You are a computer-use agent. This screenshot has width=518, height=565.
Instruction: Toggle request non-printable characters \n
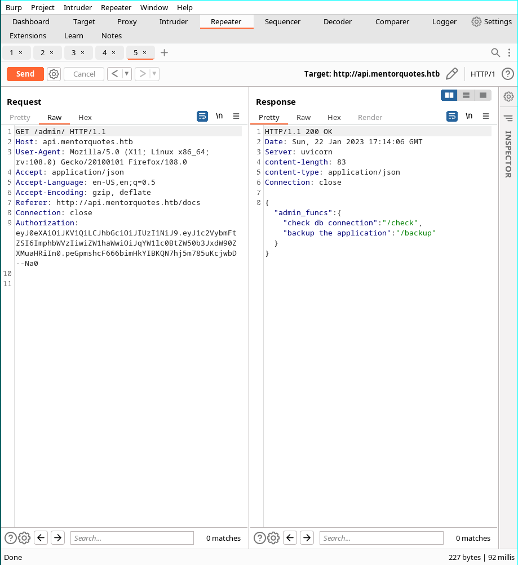pos(219,116)
